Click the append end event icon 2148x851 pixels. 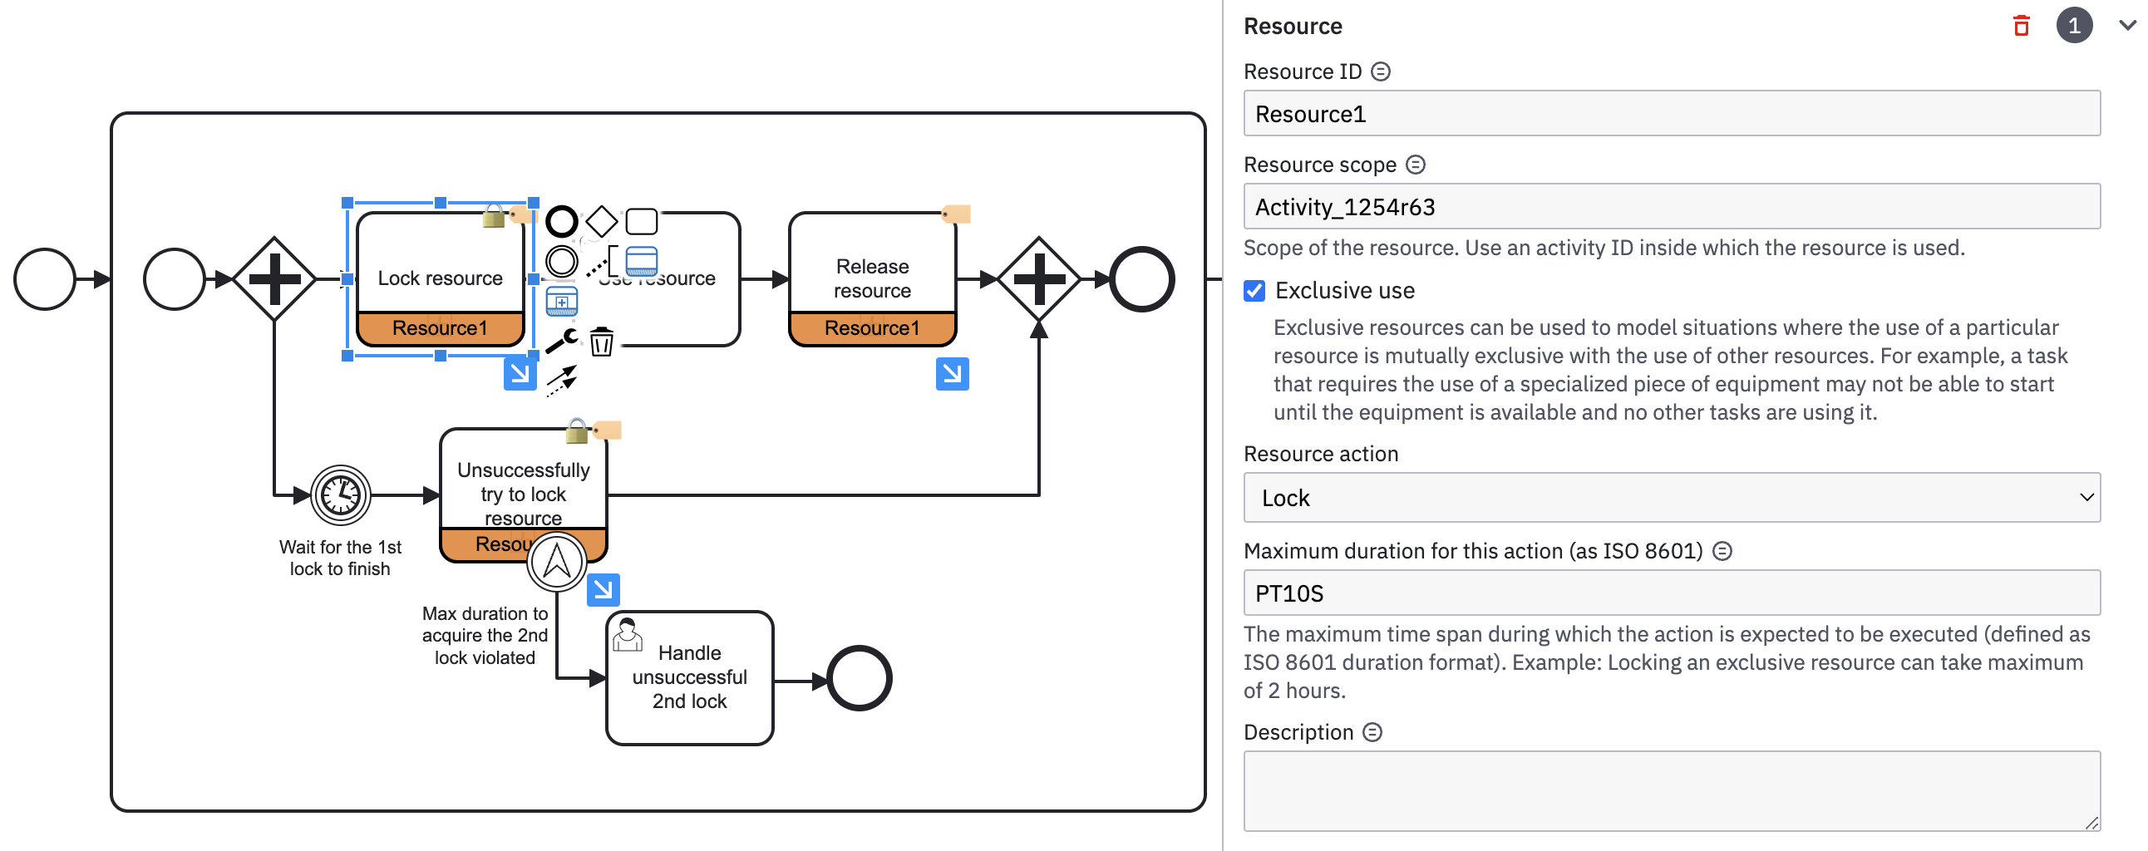[561, 222]
